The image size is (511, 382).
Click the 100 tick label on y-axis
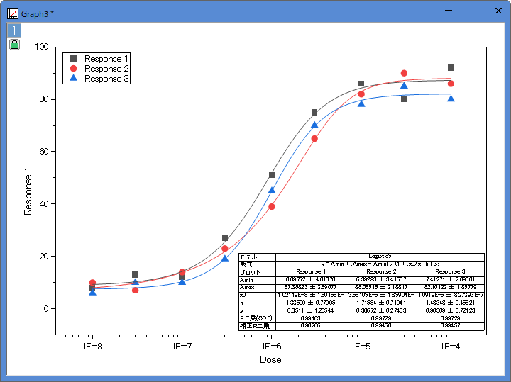point(41,47)
